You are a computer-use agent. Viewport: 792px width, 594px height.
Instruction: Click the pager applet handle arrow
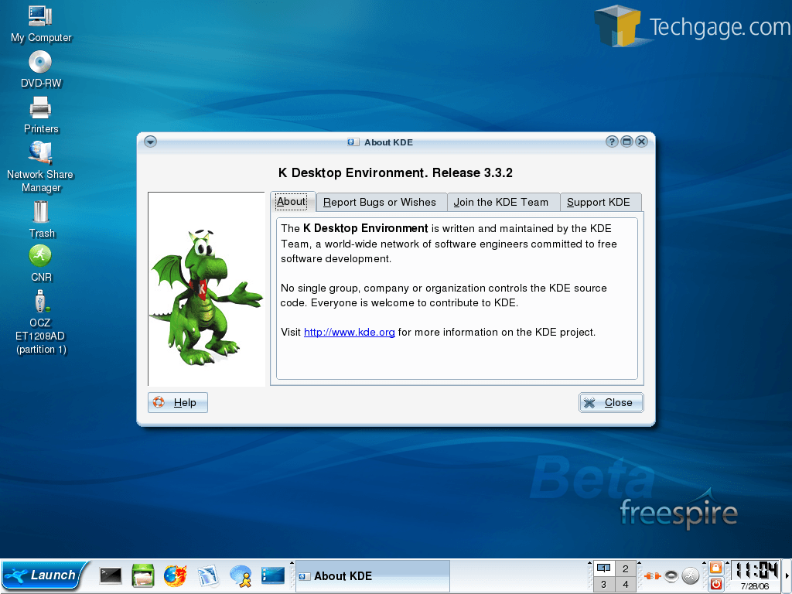[589, 563]
